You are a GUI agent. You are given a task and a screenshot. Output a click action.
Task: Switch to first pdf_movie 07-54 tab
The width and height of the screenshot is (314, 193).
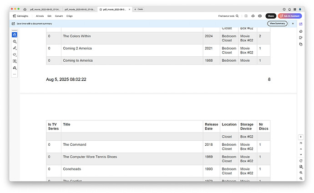45,10
